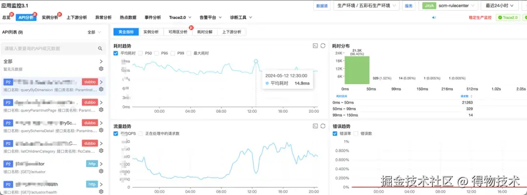Expand the [GET]/actuator/health row chevron

pos(101,184)
